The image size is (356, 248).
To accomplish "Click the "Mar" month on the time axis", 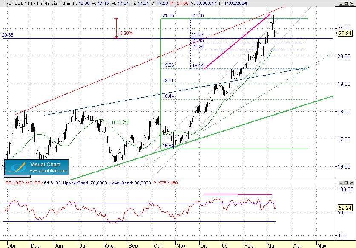I will click(x=272, y=245).
